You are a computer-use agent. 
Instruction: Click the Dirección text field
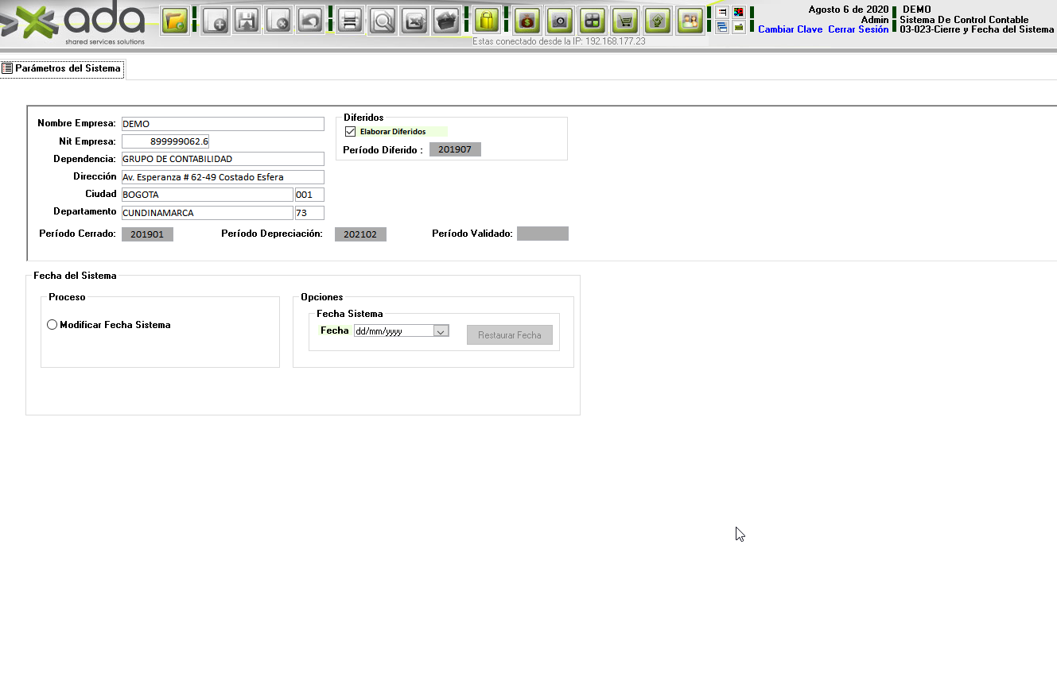223,177
